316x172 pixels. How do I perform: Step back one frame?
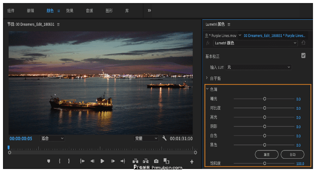pyautogui.click(x=92, y=161)
